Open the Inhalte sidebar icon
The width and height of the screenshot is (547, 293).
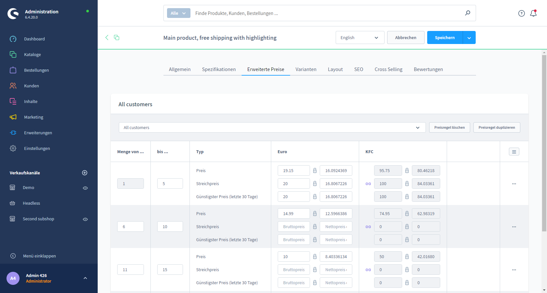coord(13,101)
